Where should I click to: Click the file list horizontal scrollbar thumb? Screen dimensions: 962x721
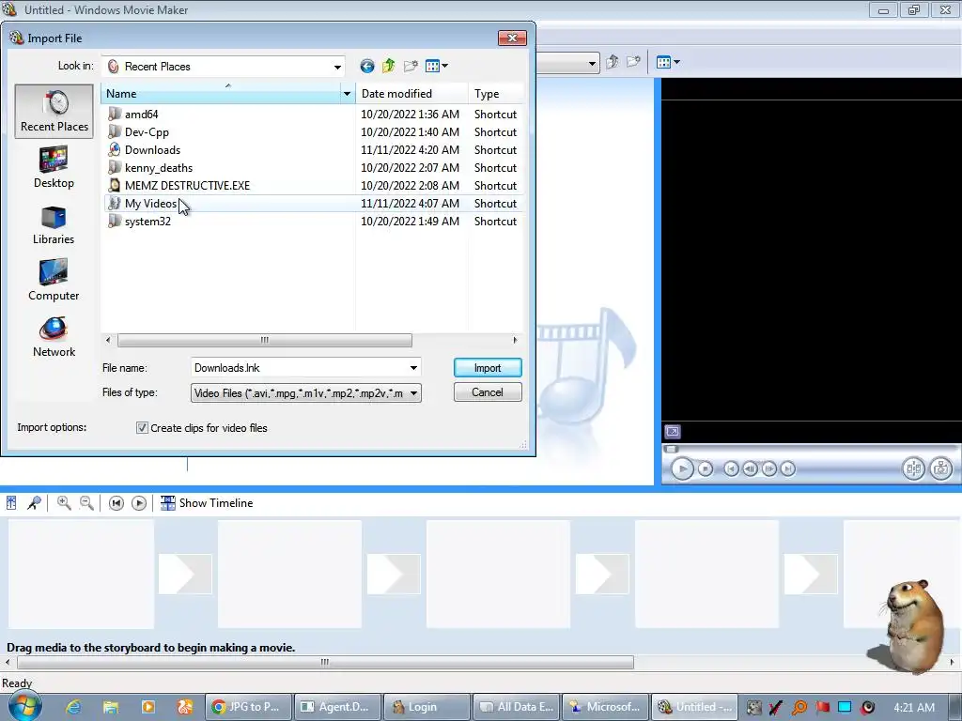click(x=264, y=340)
